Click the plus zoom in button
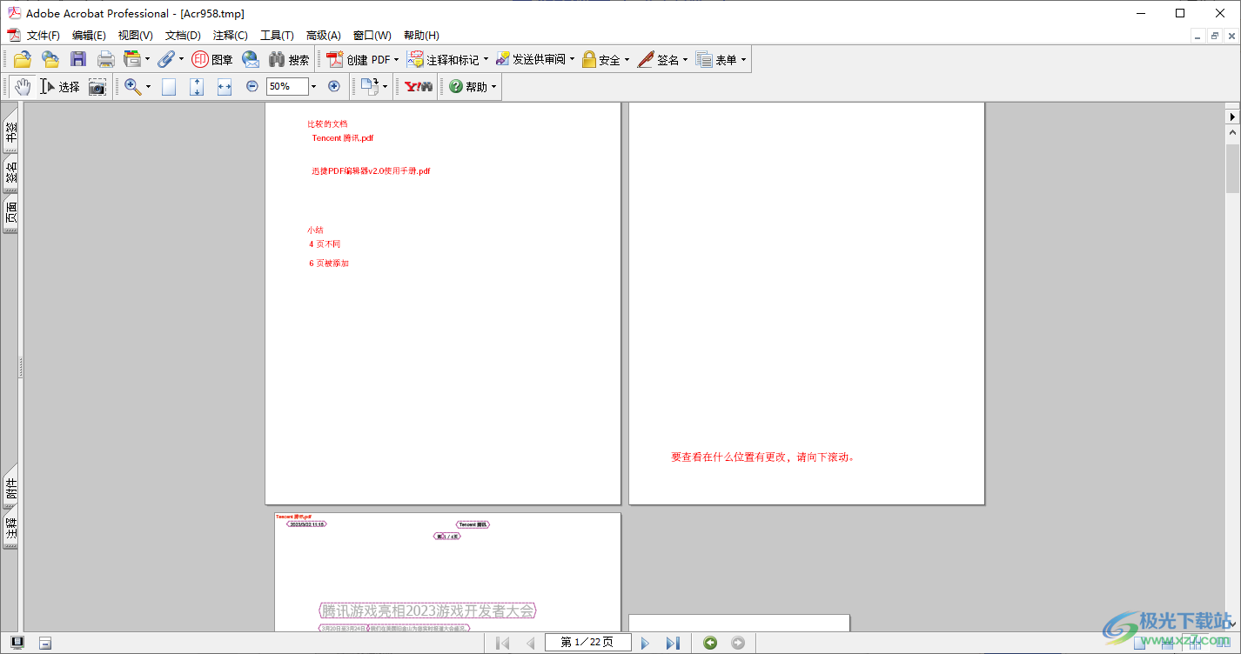The width and height of the screenshot is (1241, 654). pos(334,86)
